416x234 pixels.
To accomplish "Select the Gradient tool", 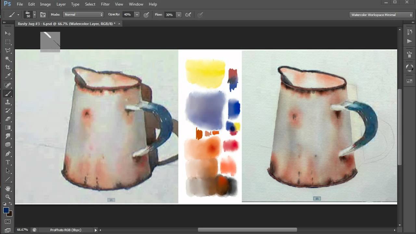I will point(8,128).
